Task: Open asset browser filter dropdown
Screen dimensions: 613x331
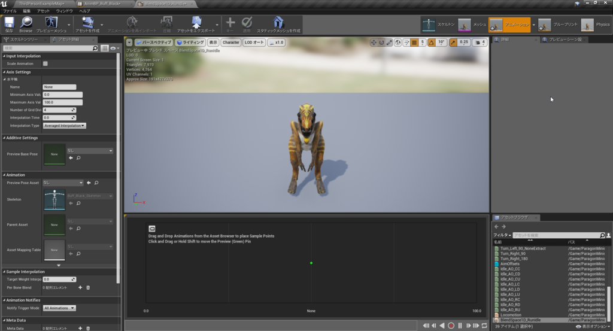Action: click(x=502, y=235)
